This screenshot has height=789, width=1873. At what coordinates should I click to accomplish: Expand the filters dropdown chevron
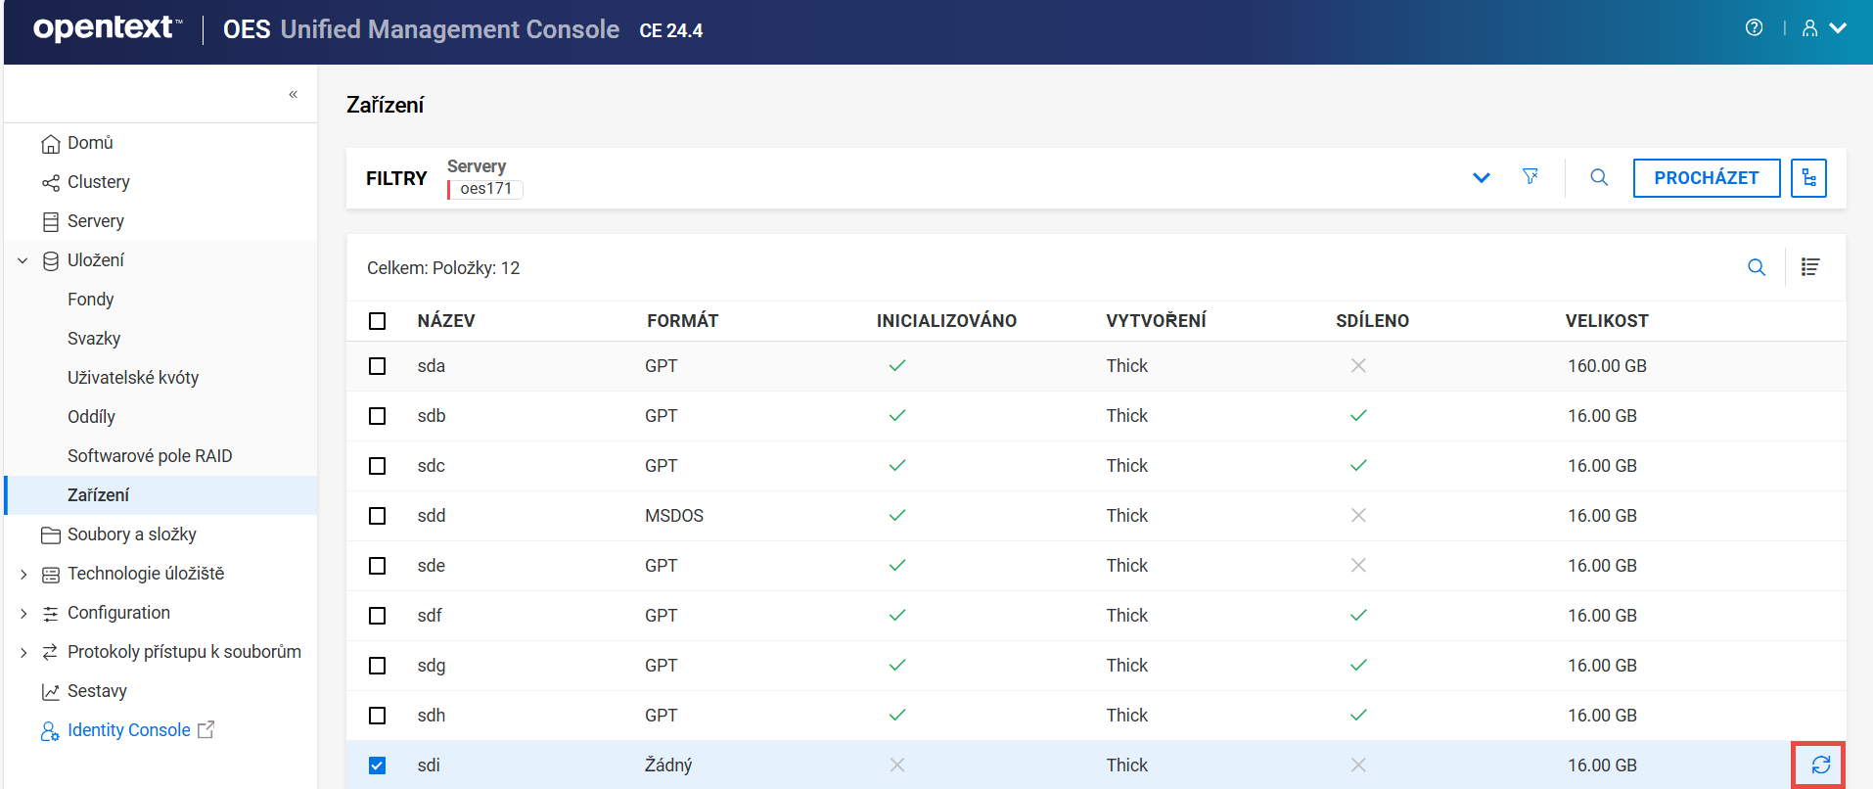[x=1482, y=178]
